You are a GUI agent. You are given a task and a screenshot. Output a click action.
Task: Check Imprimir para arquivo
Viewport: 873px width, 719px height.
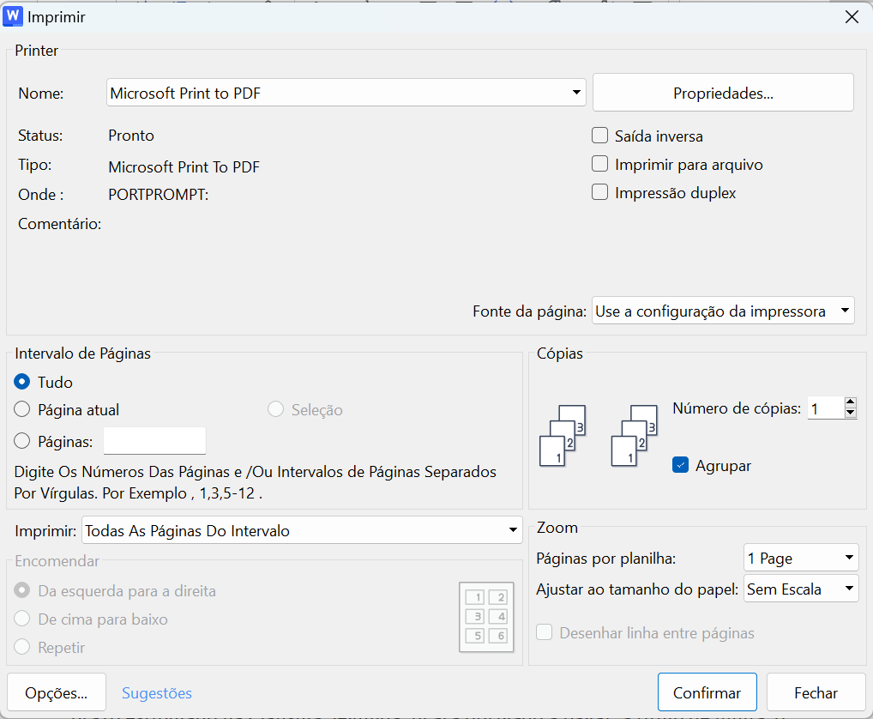click(x=599, y=164)
